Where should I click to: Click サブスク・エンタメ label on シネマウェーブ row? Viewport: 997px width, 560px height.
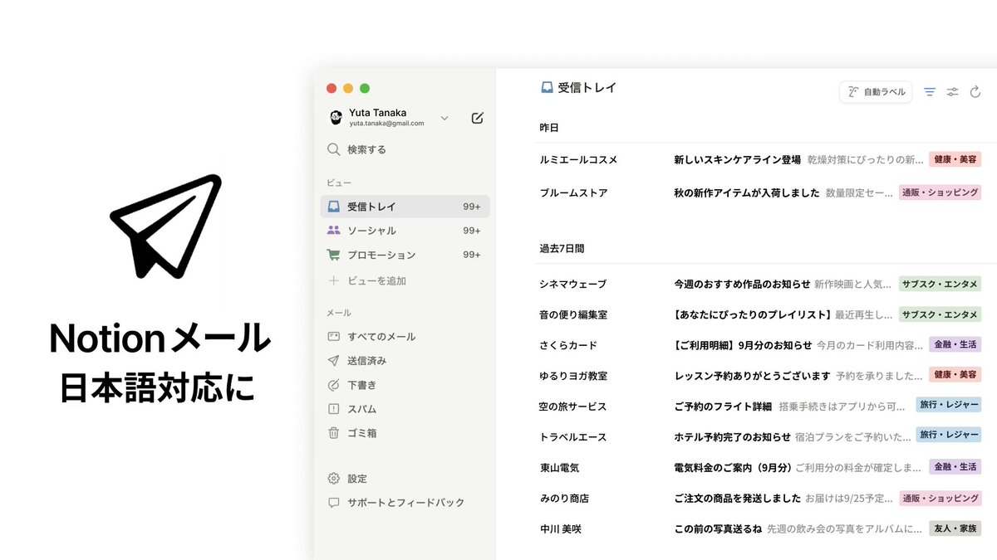tap(940, 284)
